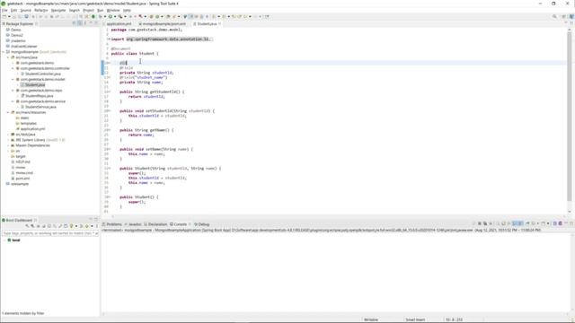Click the Save toolbar icon

point(14,16)
